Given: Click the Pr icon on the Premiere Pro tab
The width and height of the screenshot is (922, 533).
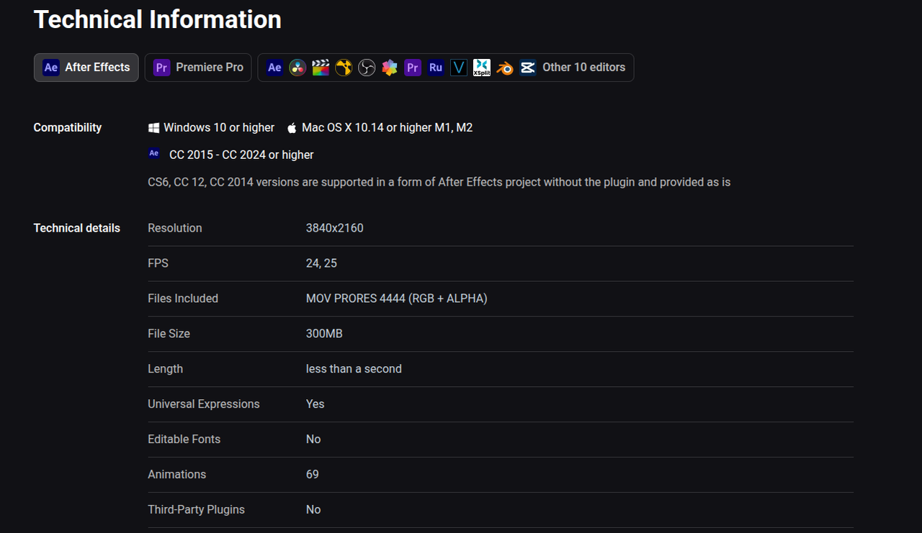Looking at the screenshot, I should pos(162,68).
